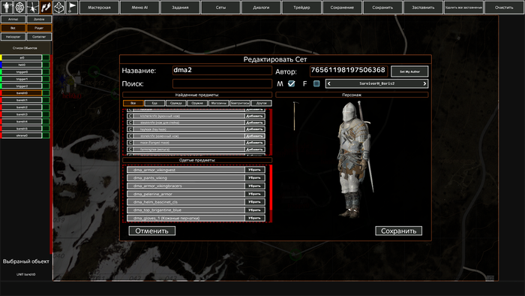Open the Задания menu
This screenshot has width=525, height=296.
180,8
